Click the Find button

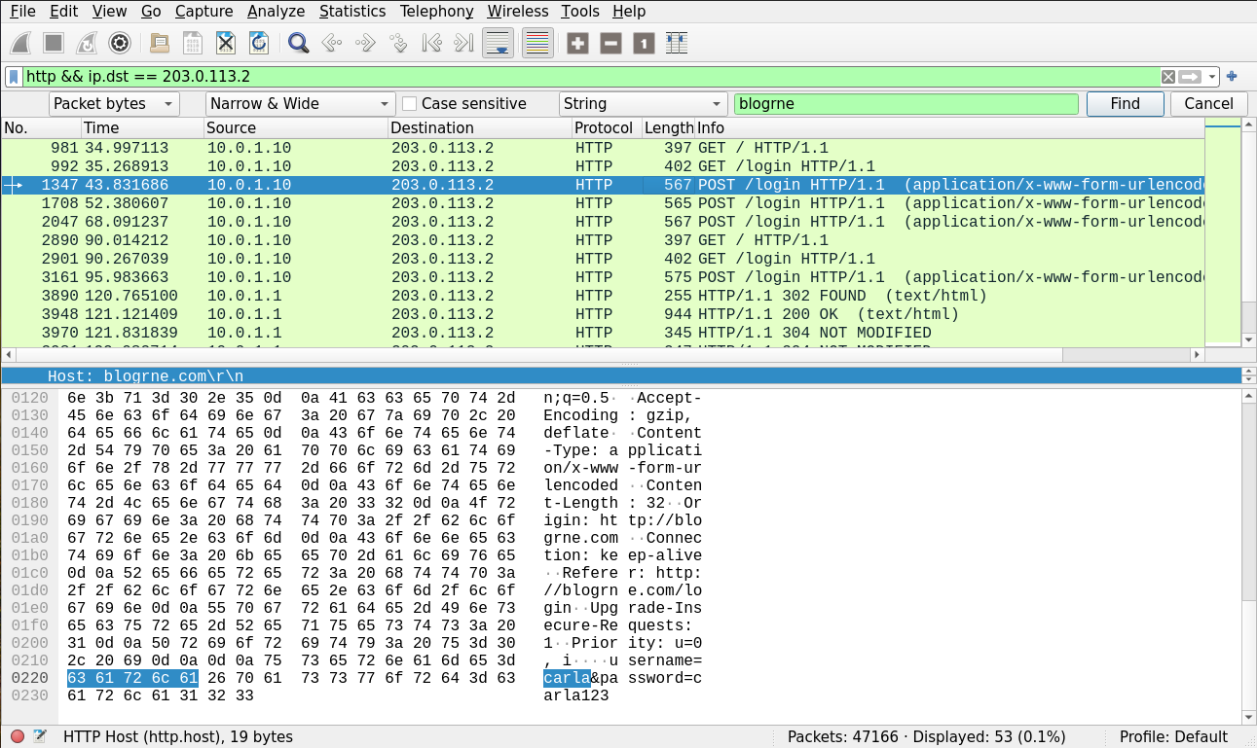pyautogui.click(x=1125, y=104)
